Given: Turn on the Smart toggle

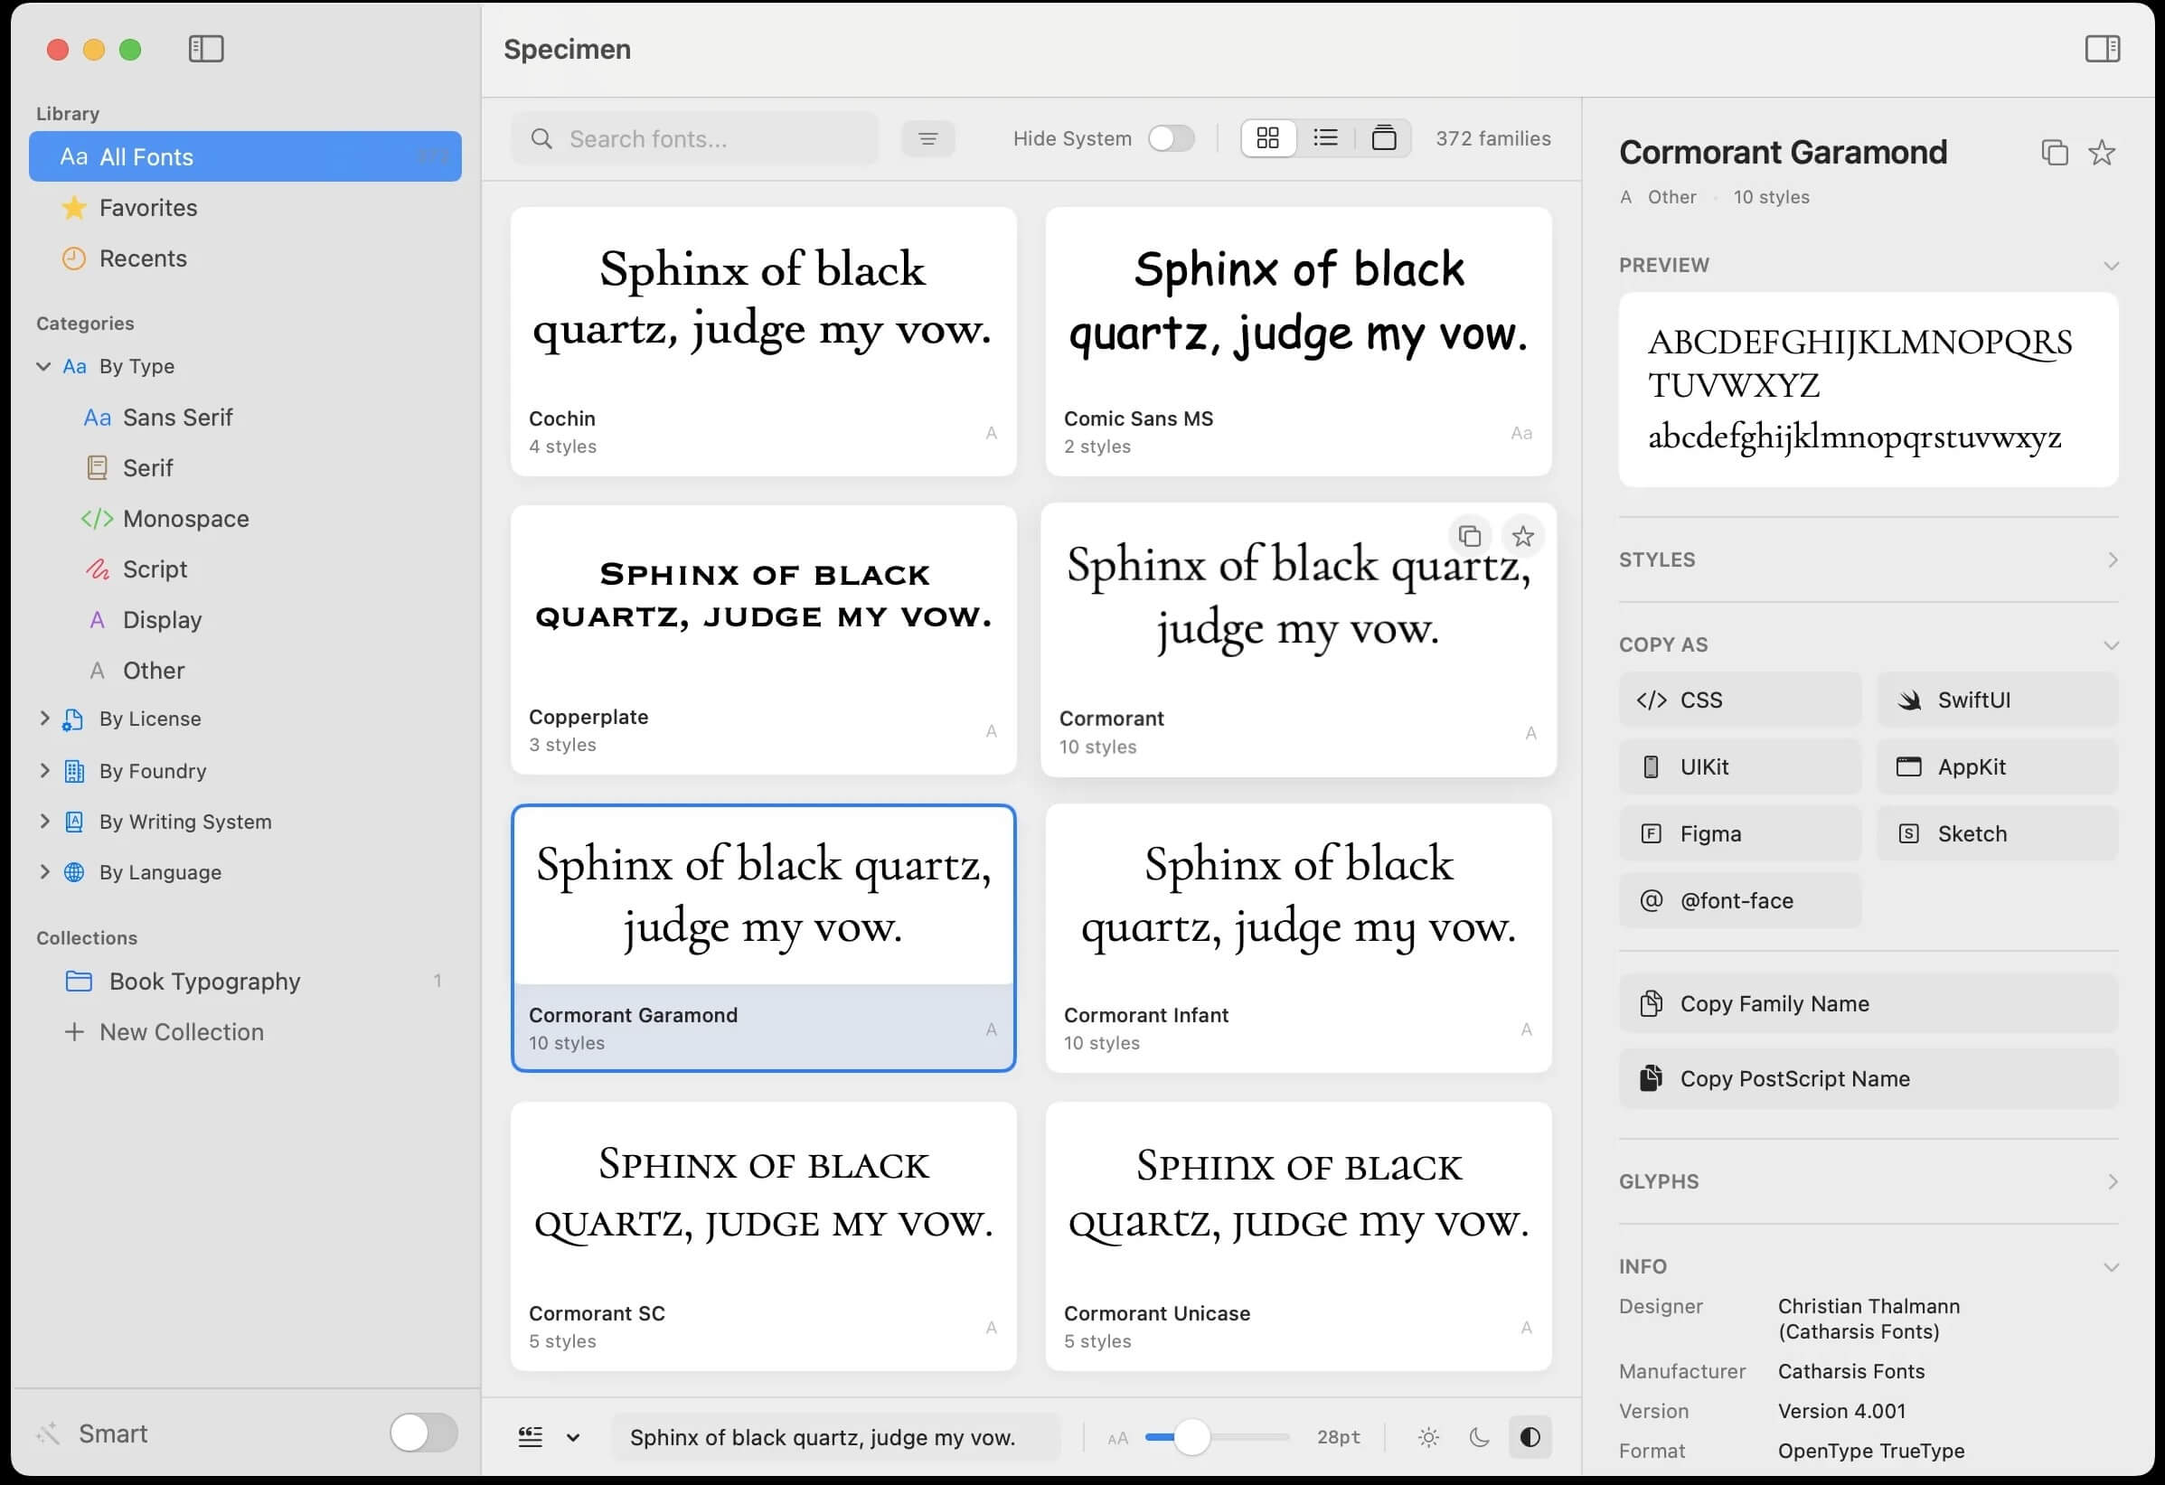Looking at the screenshot, I should [423, 1433].
